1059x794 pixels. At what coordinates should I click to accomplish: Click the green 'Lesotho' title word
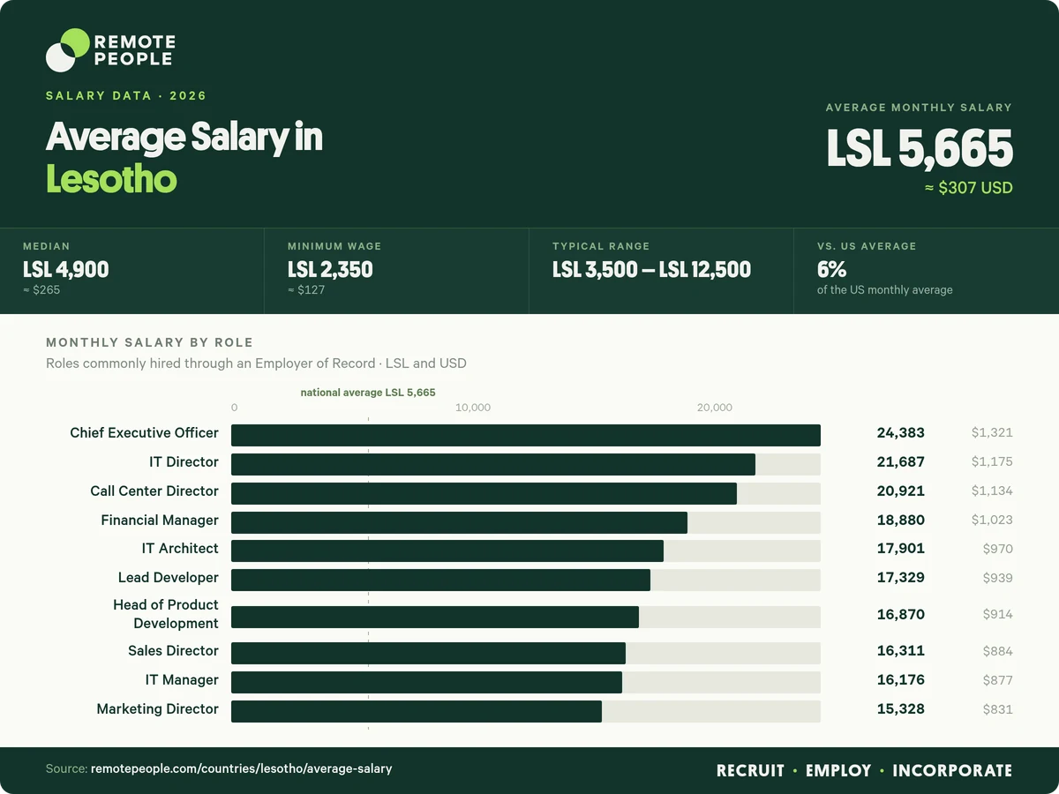click(x=111, y=179)
